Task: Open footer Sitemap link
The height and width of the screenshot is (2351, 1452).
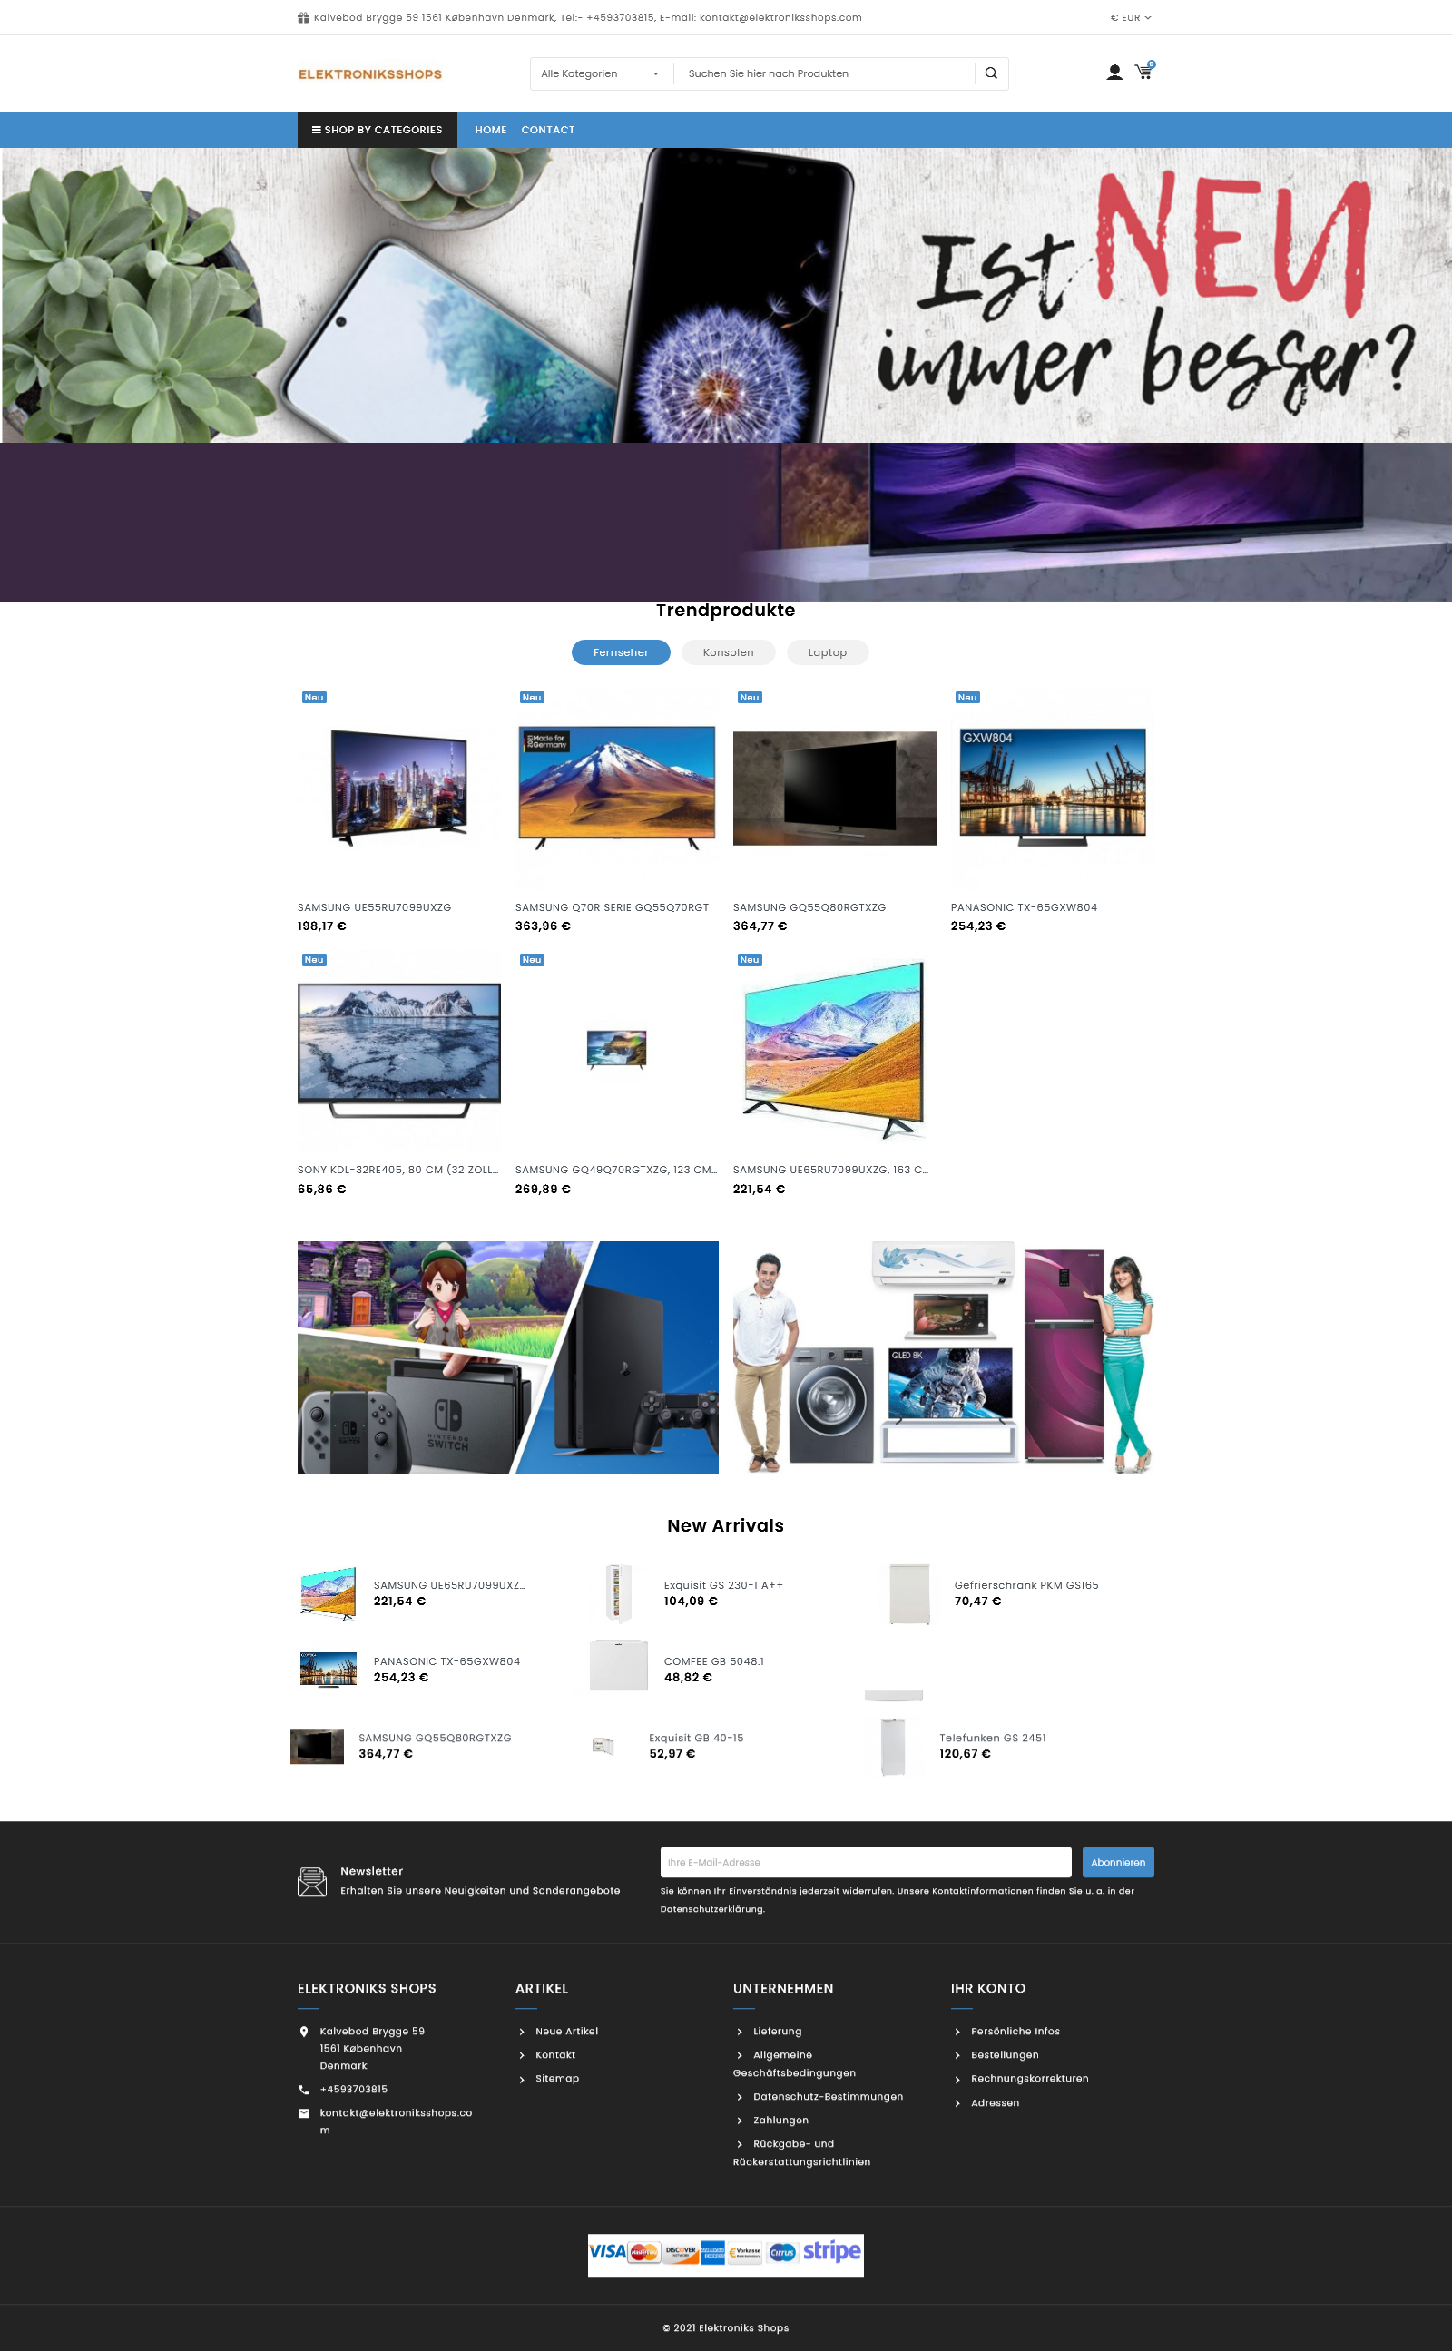Action: coord(557,2079)
